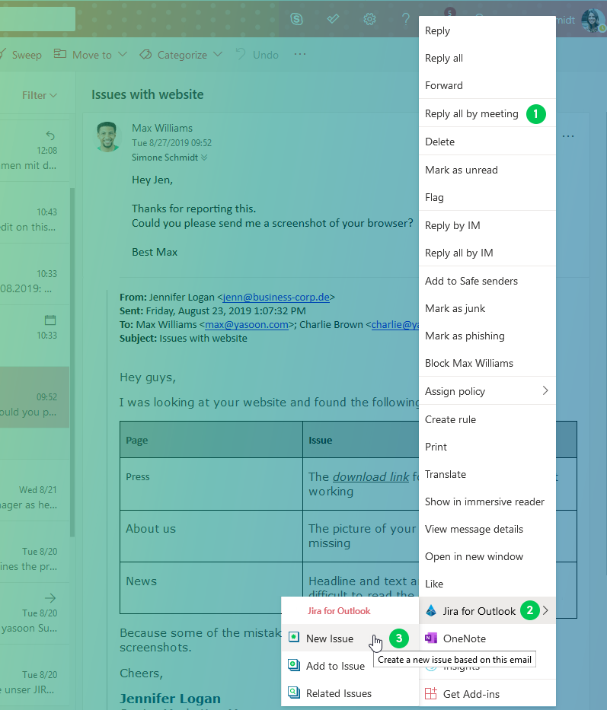The width and height of the screenshot is (607, 710).
Task: Select New Issue from Jira submenu
Action: pos(329,638)
